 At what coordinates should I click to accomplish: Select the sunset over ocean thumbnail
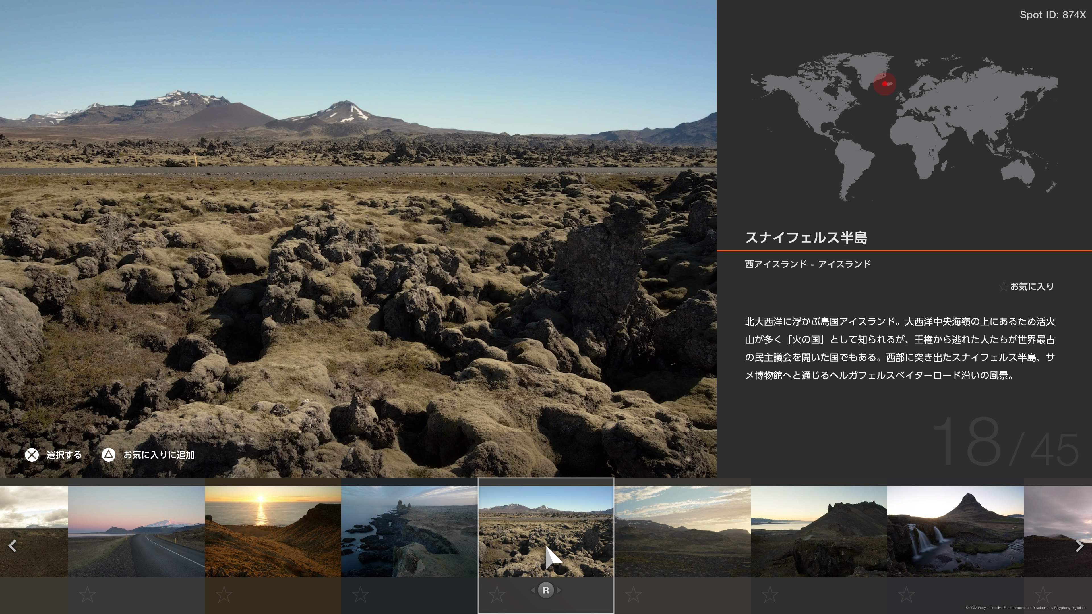click(273, 531)
